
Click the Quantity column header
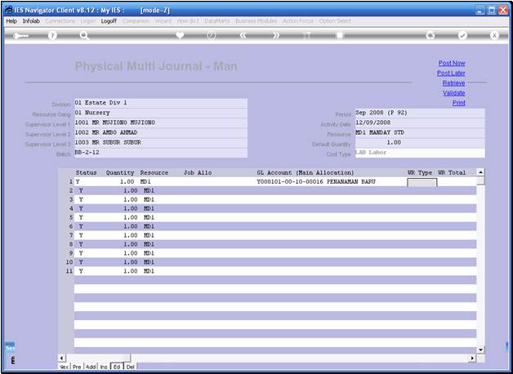pyautogui.click(x=120, y=172)
